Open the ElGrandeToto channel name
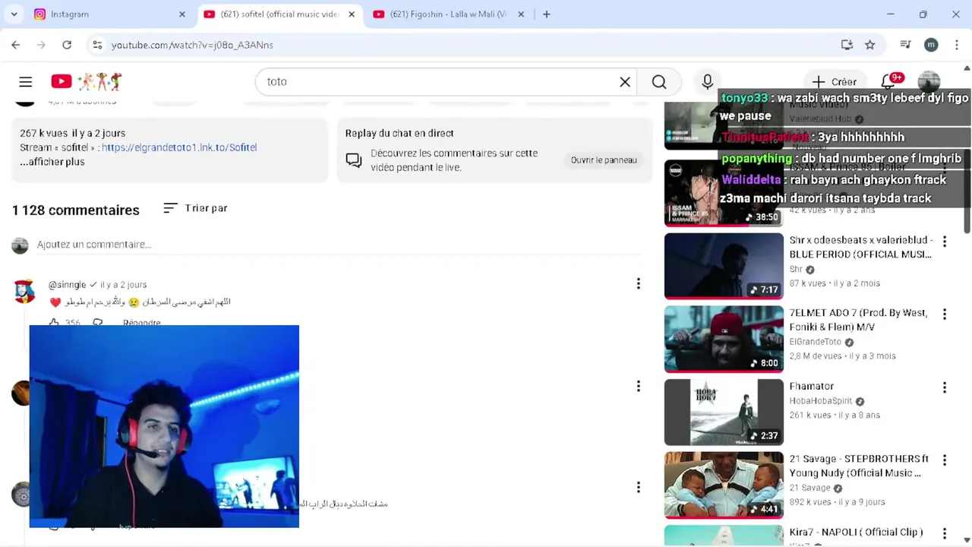The height and width of the screenshot is (547, 972). point(815,342)
